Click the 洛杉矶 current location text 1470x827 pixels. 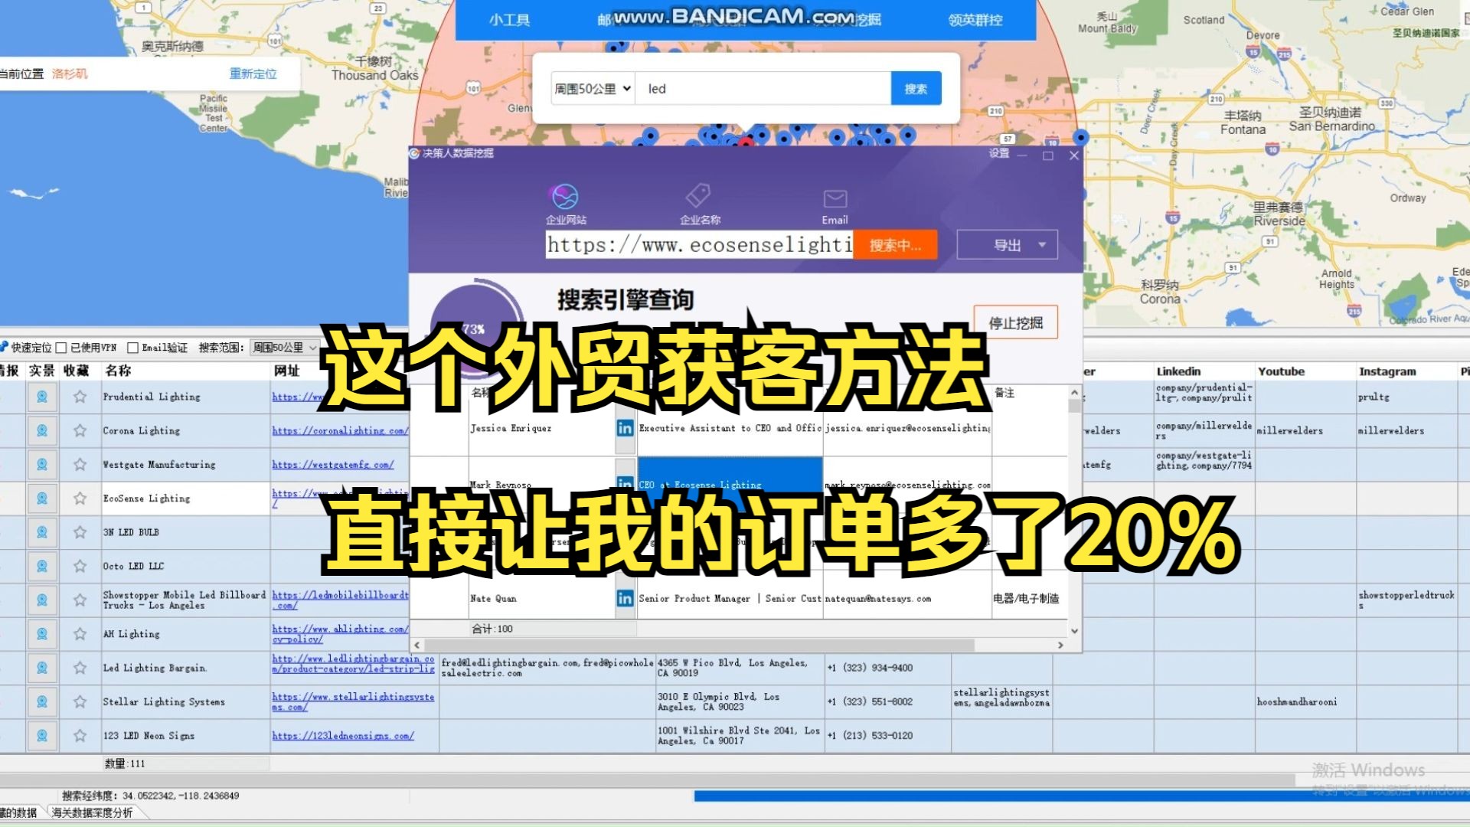pyautogui.click(x=70, y=74)
